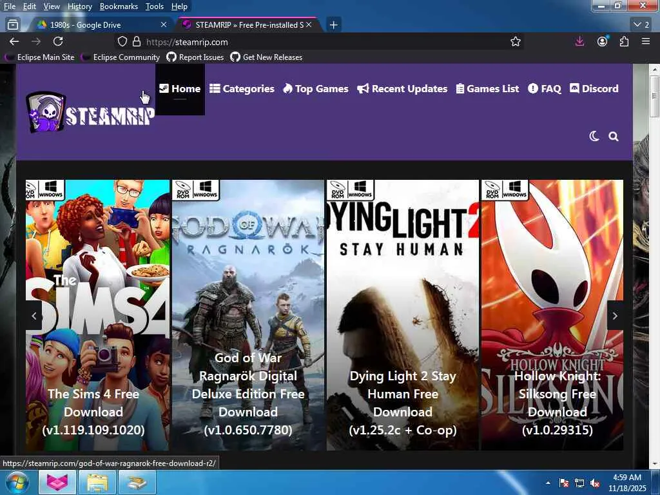The width and height of the screenshot is (660, 495).
Task: Open the third taskbar application icon
Action: tap(137, 482)
